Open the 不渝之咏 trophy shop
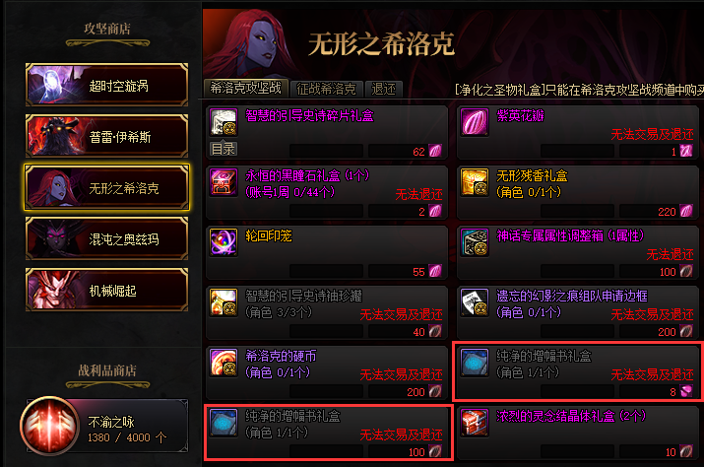This screenshot has height=467, width=704. [x=104, y=426]
